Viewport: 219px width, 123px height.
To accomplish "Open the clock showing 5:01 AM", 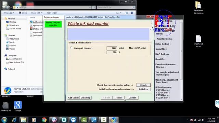I will tap(211, 120).
